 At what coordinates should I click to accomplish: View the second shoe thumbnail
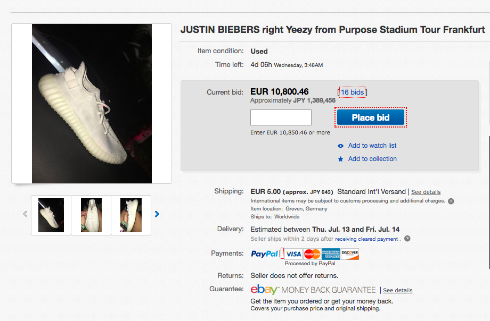91,215
